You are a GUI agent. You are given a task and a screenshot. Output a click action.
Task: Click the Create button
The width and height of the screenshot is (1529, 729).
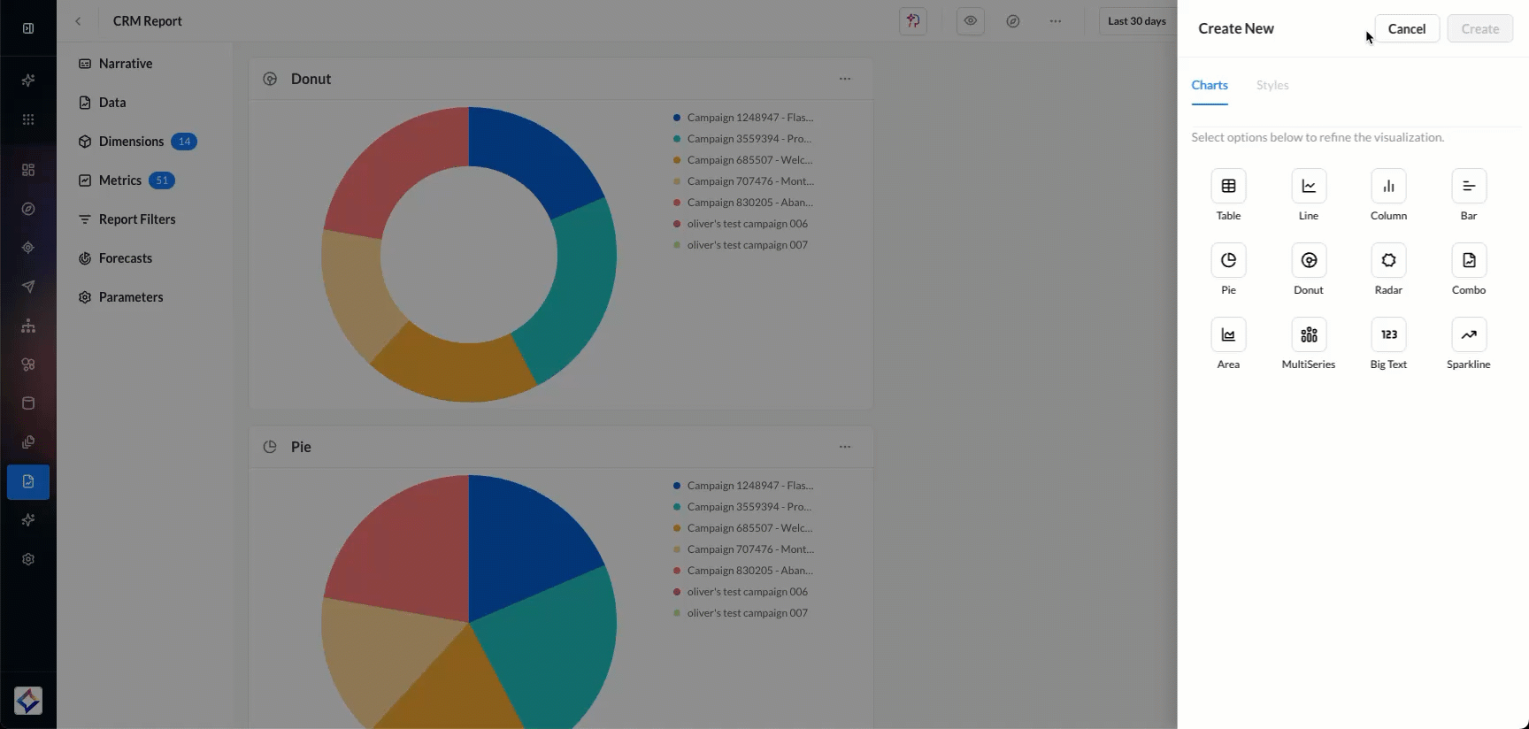pyautogui.click(x=1479, y=29)
